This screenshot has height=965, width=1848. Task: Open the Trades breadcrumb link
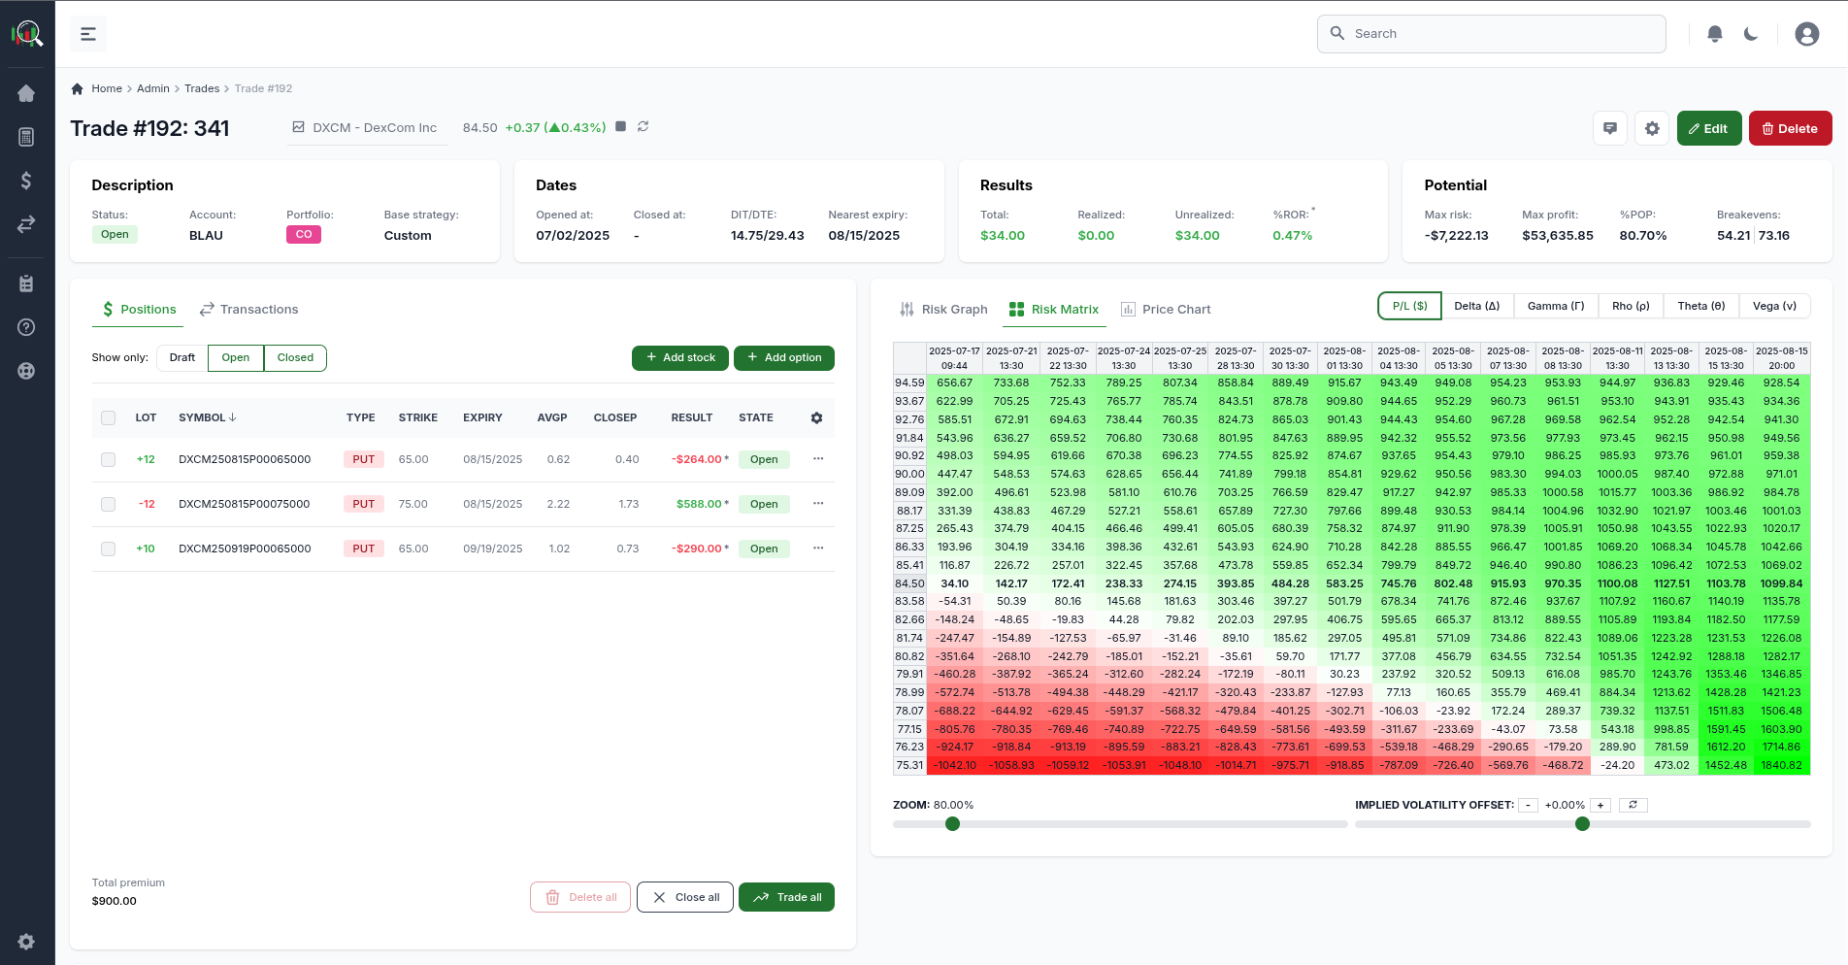click(202, 88)
